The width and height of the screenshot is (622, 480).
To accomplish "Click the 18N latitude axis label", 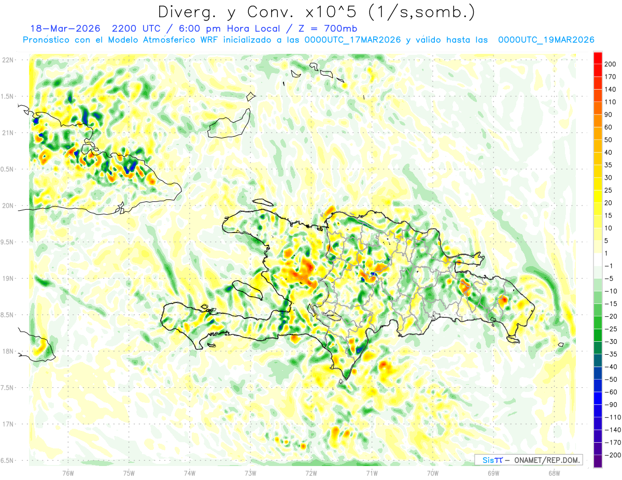I will (9, 351).
